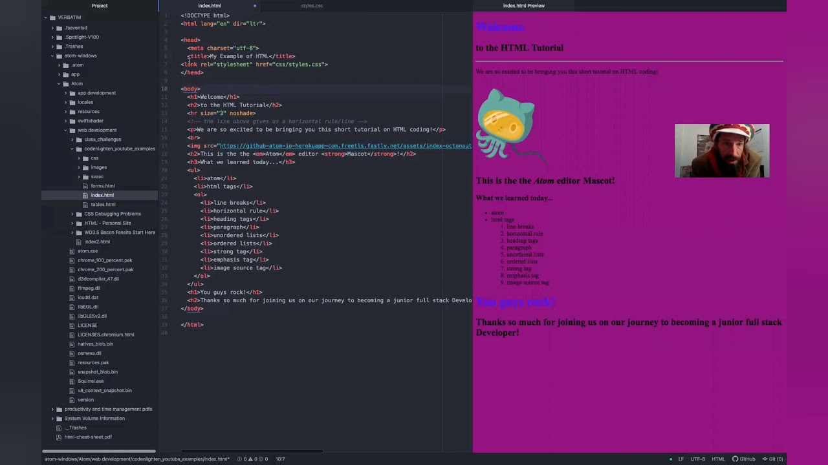Select natives_blob.bin file
Viewport: 828px width, 465px height.
(95, 344)
